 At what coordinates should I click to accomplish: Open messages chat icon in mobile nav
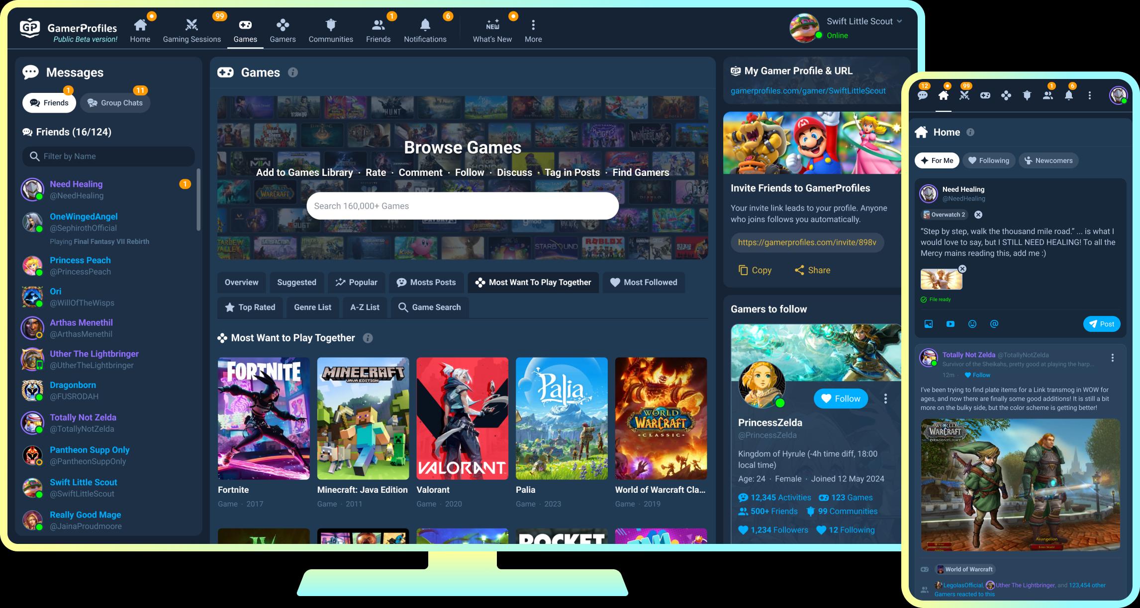tap(923, 95)
